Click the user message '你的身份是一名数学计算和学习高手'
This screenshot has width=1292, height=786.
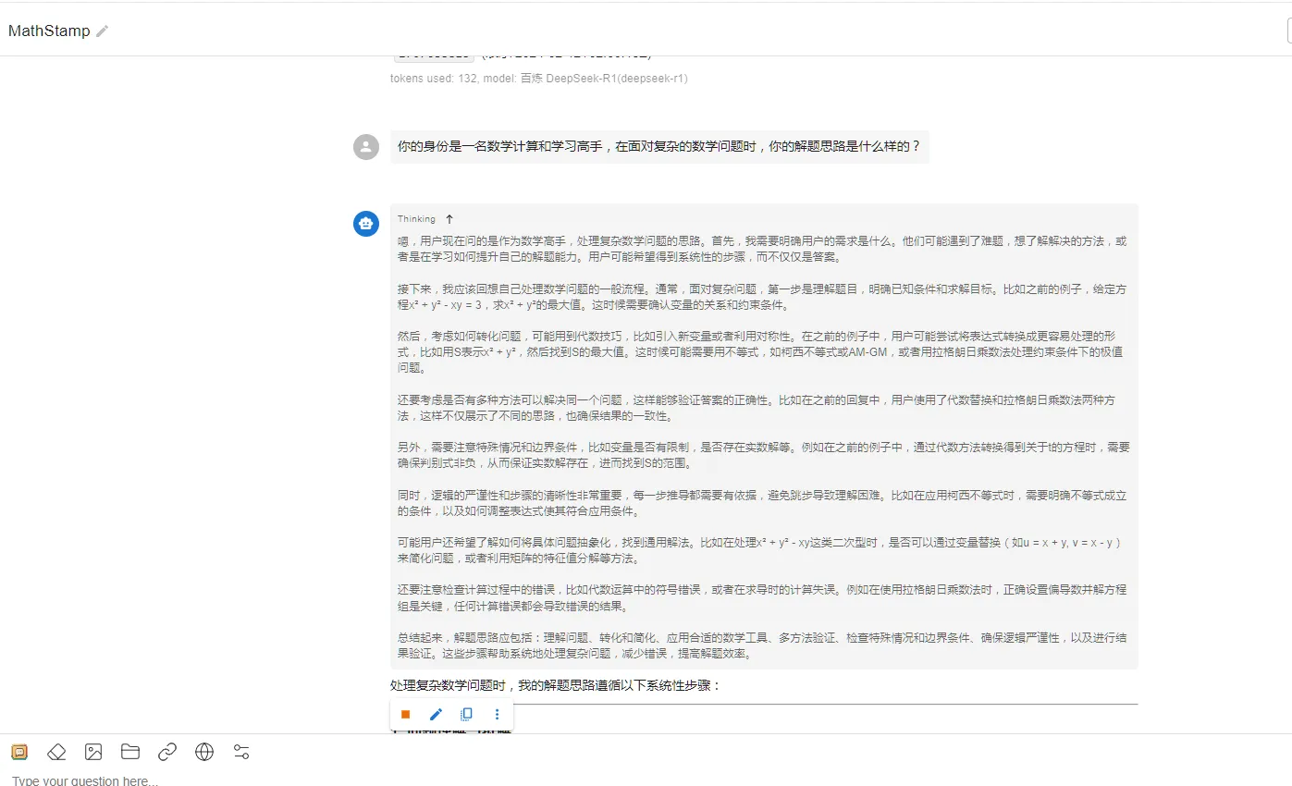(x=659, y=147)
